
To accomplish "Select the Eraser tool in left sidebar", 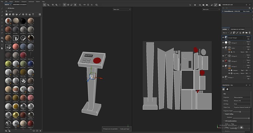I will click(2, 12).
